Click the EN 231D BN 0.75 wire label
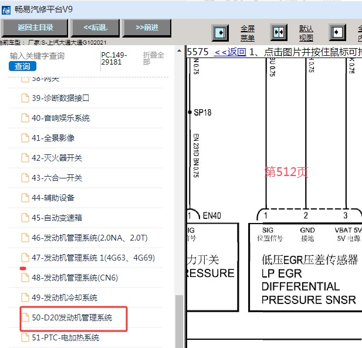362x348 pixels. tap(196, 156)
